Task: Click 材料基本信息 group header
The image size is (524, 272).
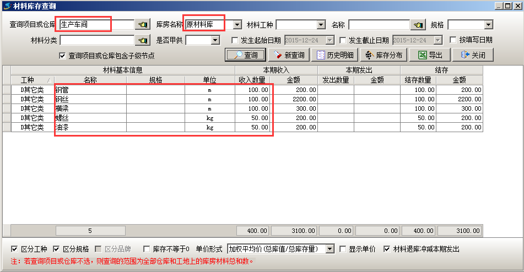Action: 123,70
